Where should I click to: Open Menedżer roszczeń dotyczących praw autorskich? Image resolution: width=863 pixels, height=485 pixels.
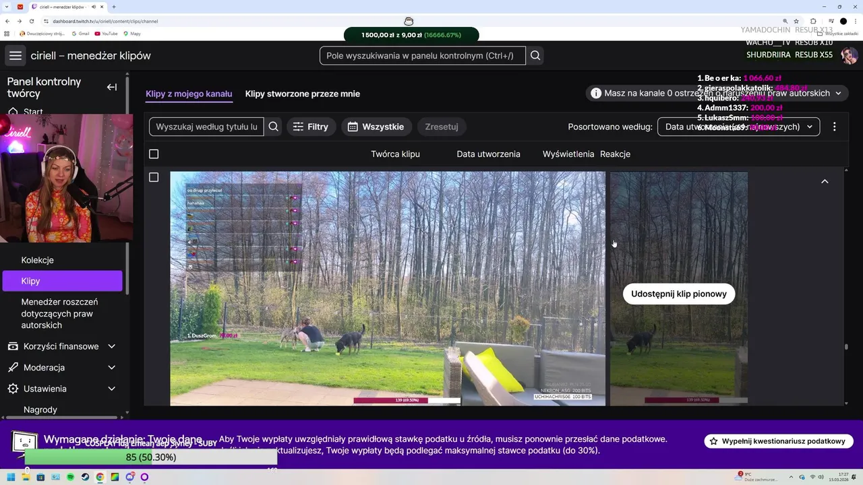59,314
